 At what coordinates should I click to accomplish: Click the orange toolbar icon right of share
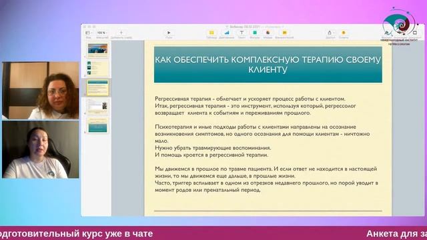point(344,33)
